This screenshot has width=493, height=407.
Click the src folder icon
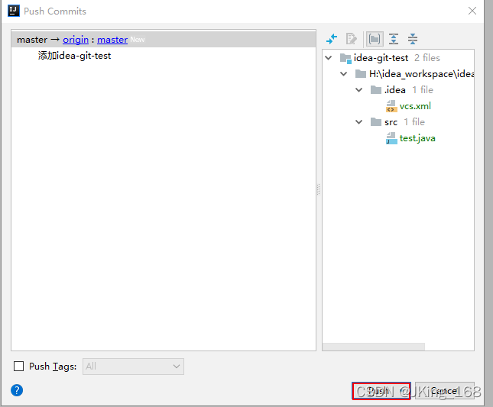click(x=376, y=122)
